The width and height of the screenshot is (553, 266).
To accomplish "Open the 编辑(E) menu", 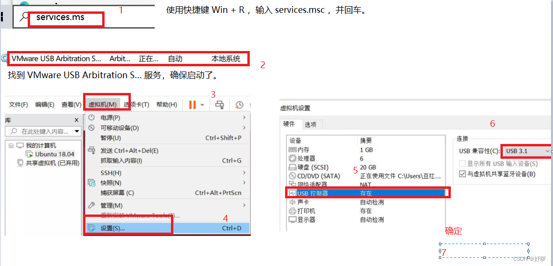I will [x=45, y=104].
